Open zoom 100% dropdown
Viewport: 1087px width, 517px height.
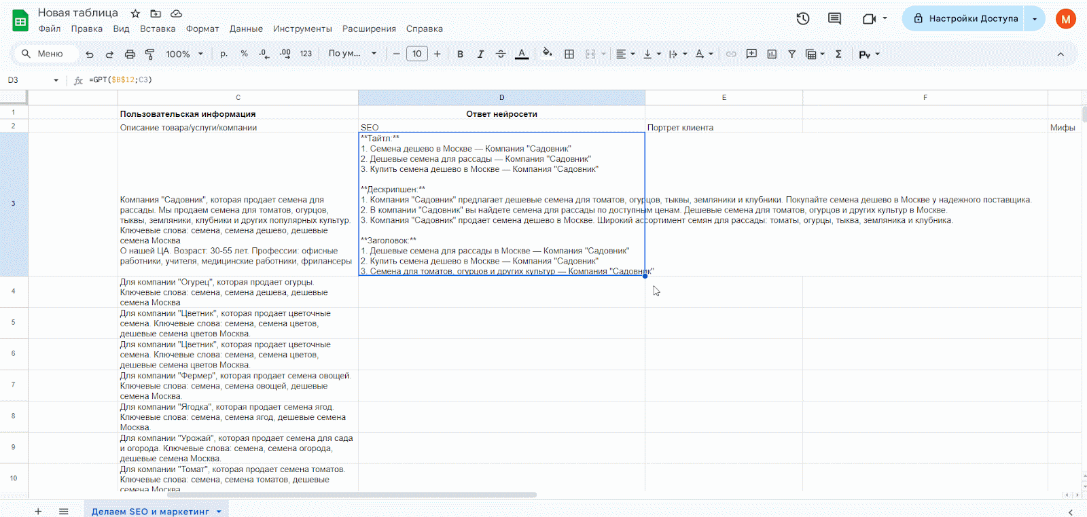(x=184, y=54)
